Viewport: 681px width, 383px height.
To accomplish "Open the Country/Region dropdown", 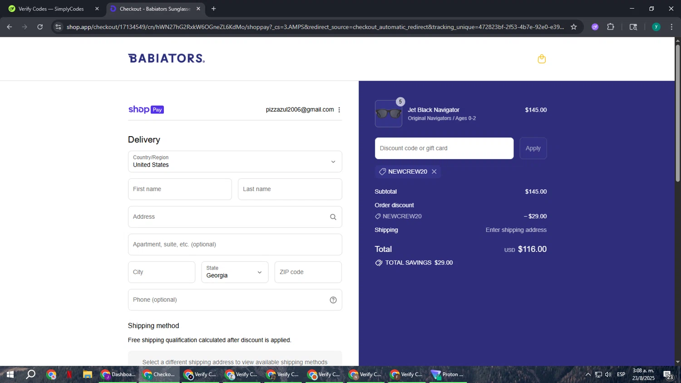I will click(x=235, y=162).
